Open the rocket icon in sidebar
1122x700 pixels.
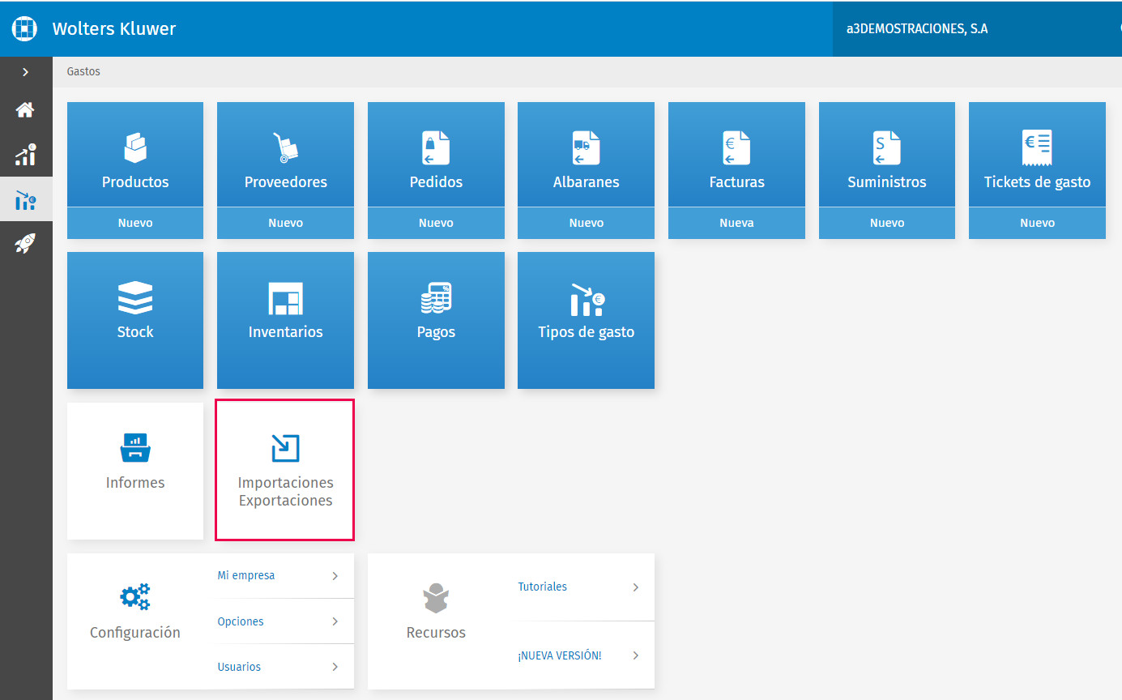[x=25, y=243]
